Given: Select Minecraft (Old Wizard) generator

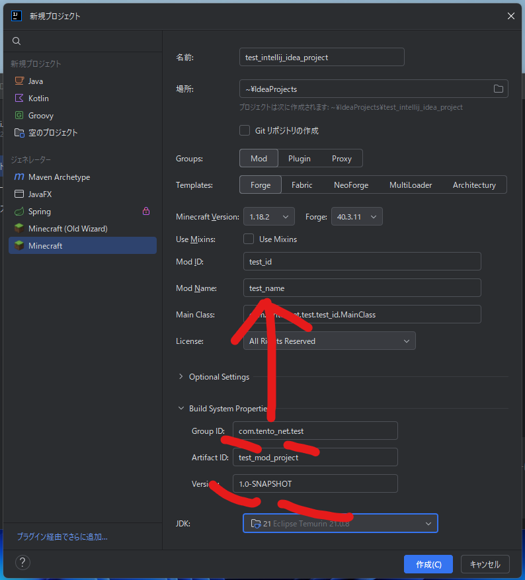Looking at the screenshot, I should tap(67, 228).
